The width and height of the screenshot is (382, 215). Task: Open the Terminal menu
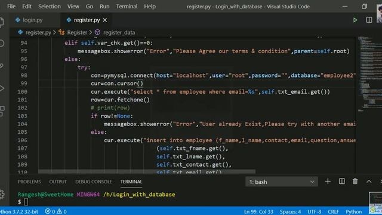pos(127,7)
